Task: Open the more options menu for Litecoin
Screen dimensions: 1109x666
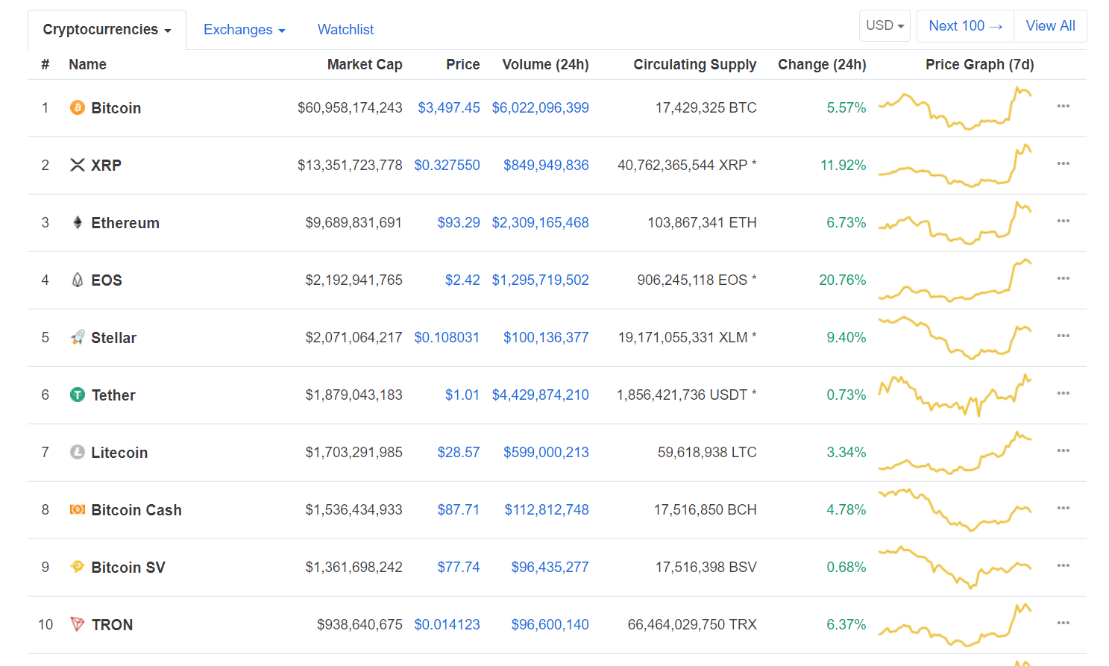Action: click(x=1064, y=450)
